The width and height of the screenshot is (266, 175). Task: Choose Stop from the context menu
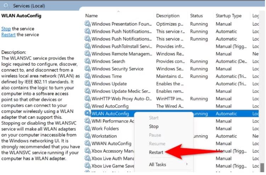pyautogui.click(x=154, y=127)
